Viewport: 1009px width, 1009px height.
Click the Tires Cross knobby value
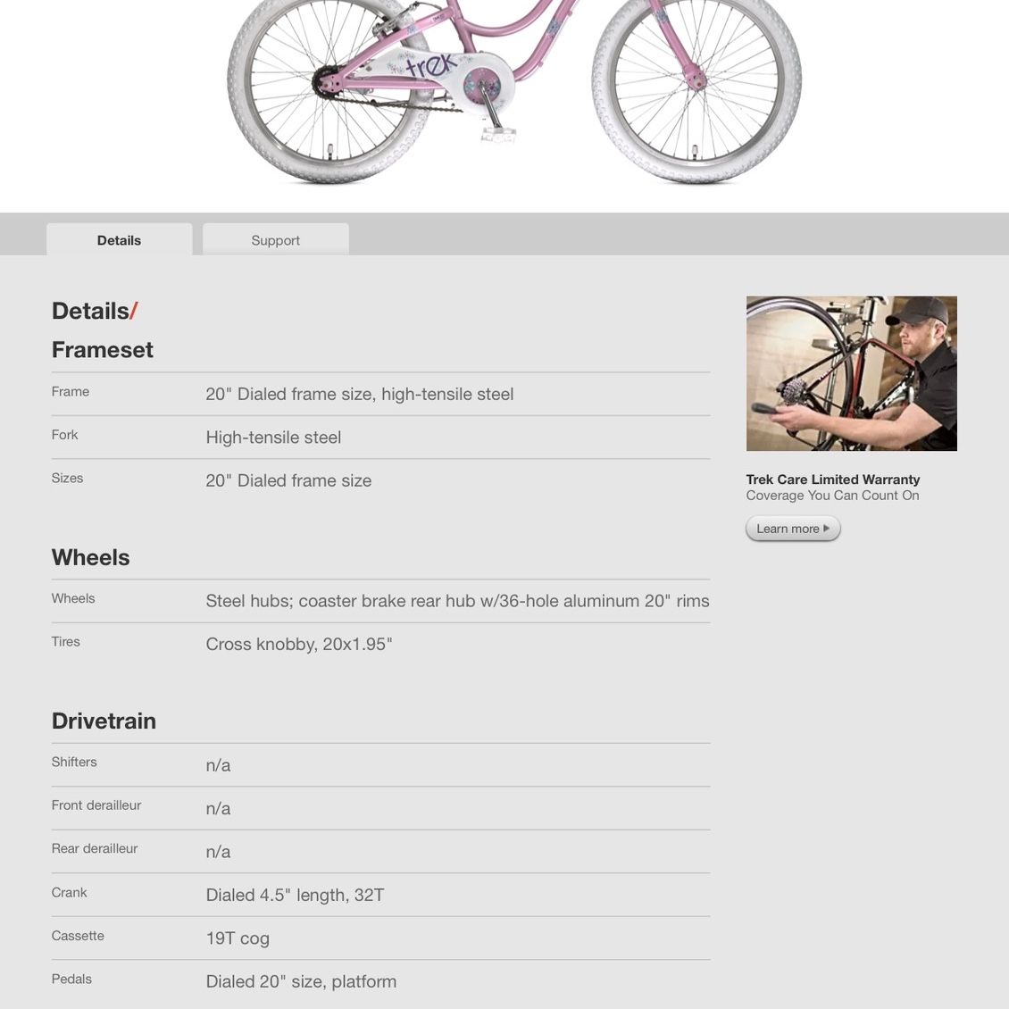[299, 644]
